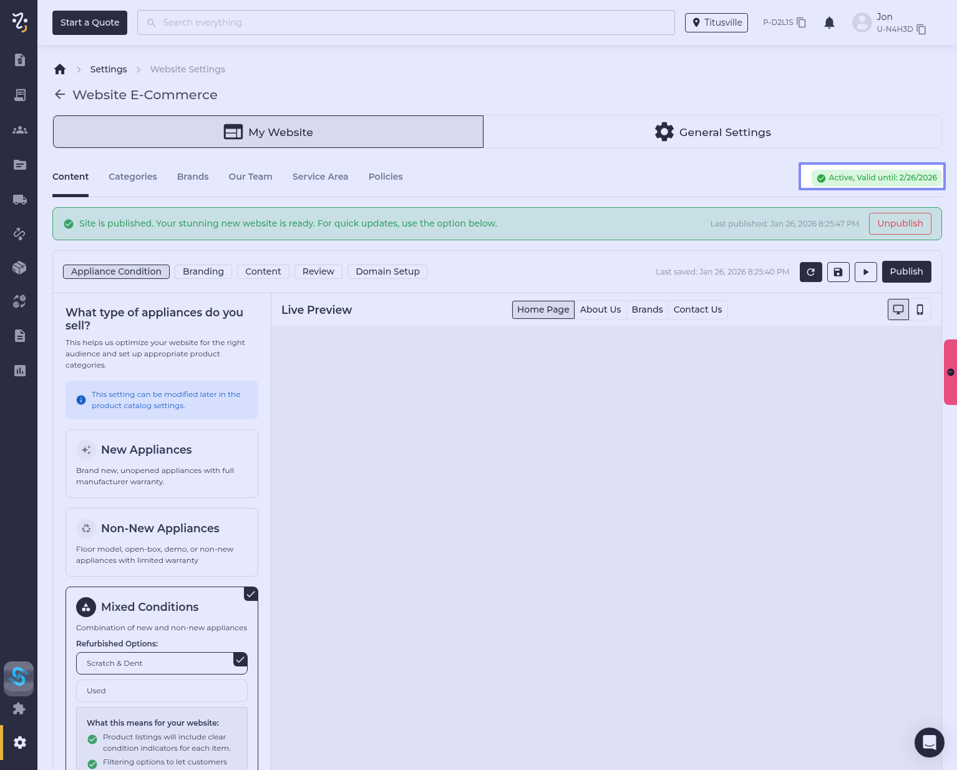Image resolution: width=957 pixels, height=770 pixels.
Task: Open the chat support bubble
Action: tap(929, 742)
